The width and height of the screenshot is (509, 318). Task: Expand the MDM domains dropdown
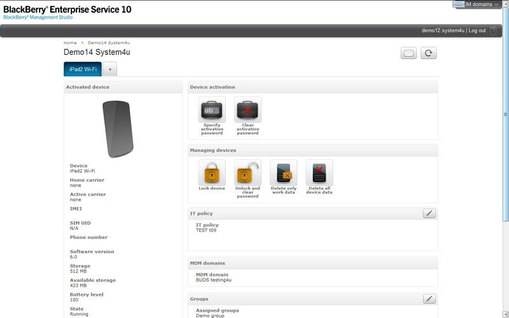[x=477, y=4]
